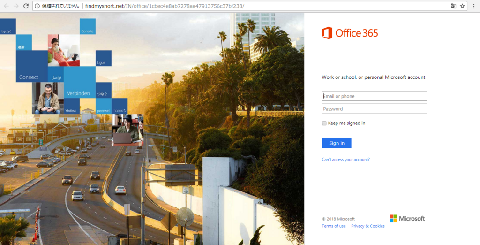Focus the Email or phone field
This screenshot has width=480, height=245.
(x=375, y=96)
